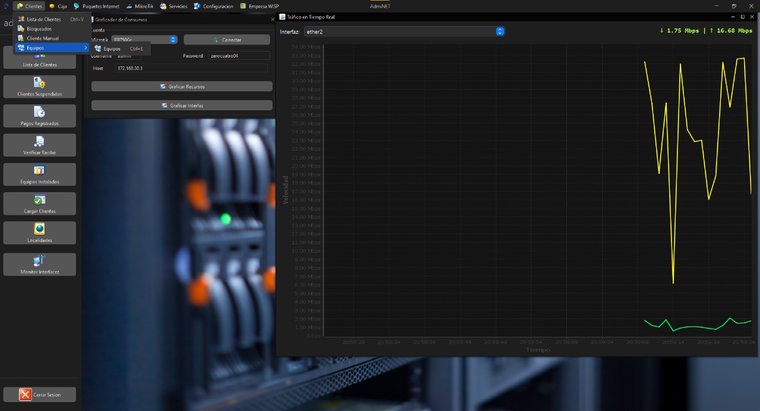Click the Clientes Suspendidos sidebar icon
Viewport: 760px width, 411px height.
40,82
